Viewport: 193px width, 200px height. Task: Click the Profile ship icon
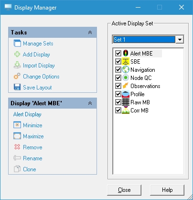pos(126,94)
